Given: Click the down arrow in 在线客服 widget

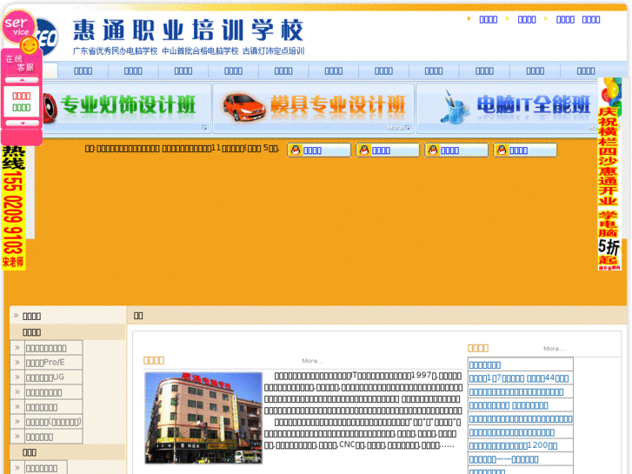Looking at the screenshot, I should click(23, 123).
